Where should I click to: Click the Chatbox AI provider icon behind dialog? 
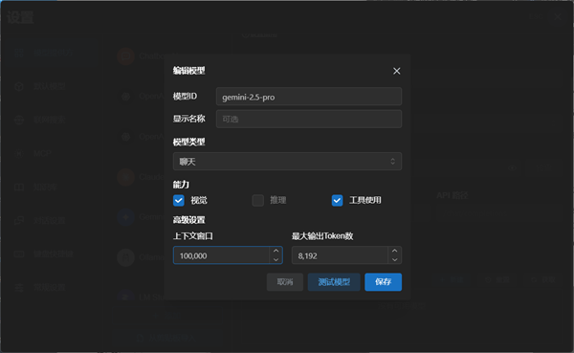click(125, 56)
